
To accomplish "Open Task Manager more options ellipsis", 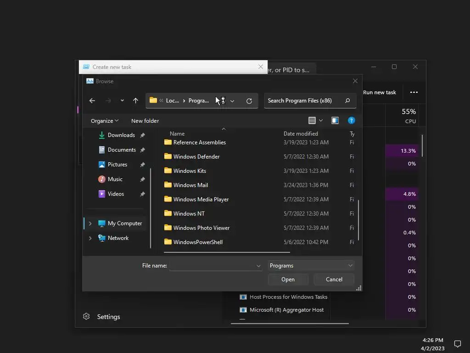I will tap(414, 92).
